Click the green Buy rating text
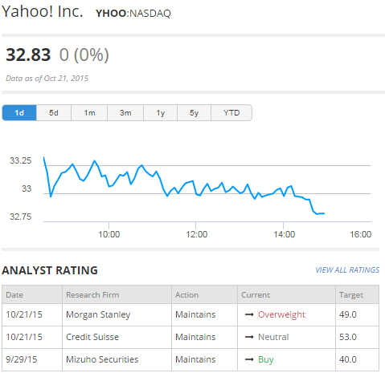The height and width of the screenshot is (381, 385). tap(266, 360)
